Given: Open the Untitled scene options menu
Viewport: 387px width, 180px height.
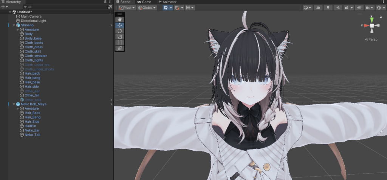Looking at the screenshot, I should pos(110,12).
